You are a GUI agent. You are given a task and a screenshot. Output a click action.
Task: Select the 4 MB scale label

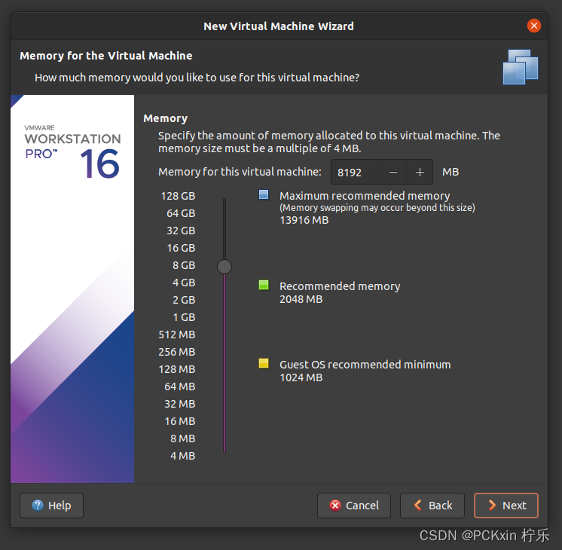click(182, 456)
